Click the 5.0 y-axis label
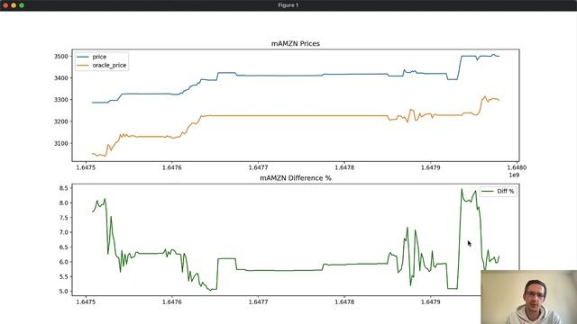The image size is (577, 324). pyautogui.click(x=64, y=292)
